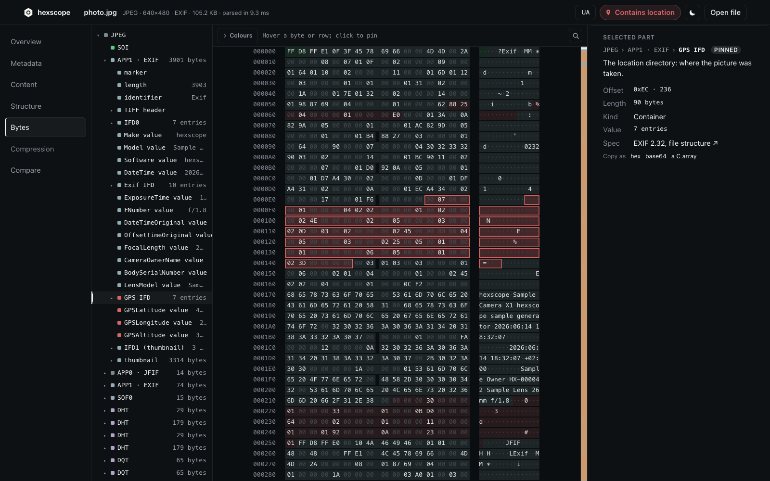Click the hex view minimap scrollbar
Image resolution: width=770 pixels, height=481 pixels.
coord(584,264)
